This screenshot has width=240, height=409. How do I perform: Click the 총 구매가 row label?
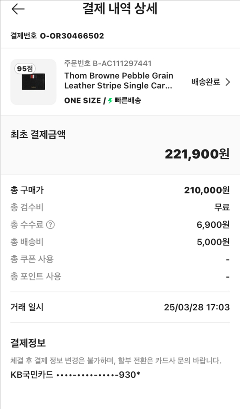coord(27,190)
